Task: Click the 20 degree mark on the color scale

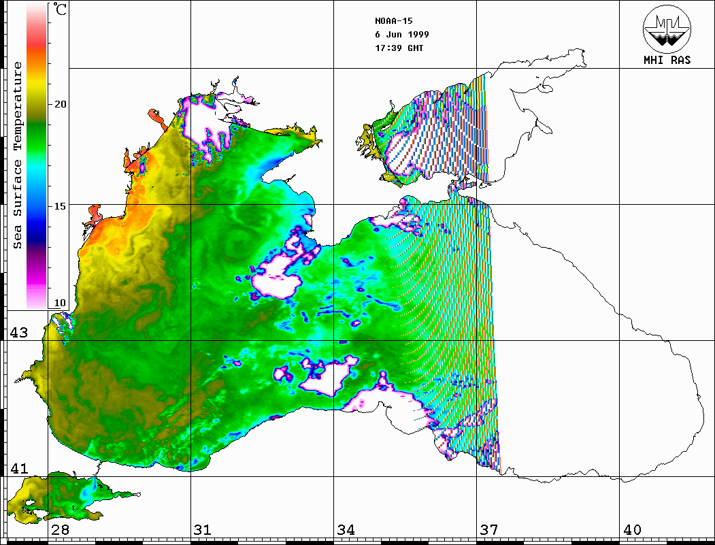Action: click(x=60, y=104)
